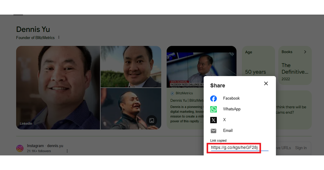
Task: Choose the Email share option label
Action: pos(228,130)
